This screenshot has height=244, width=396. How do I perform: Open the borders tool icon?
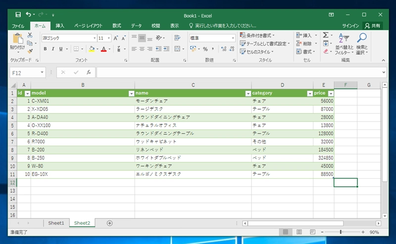76,49
